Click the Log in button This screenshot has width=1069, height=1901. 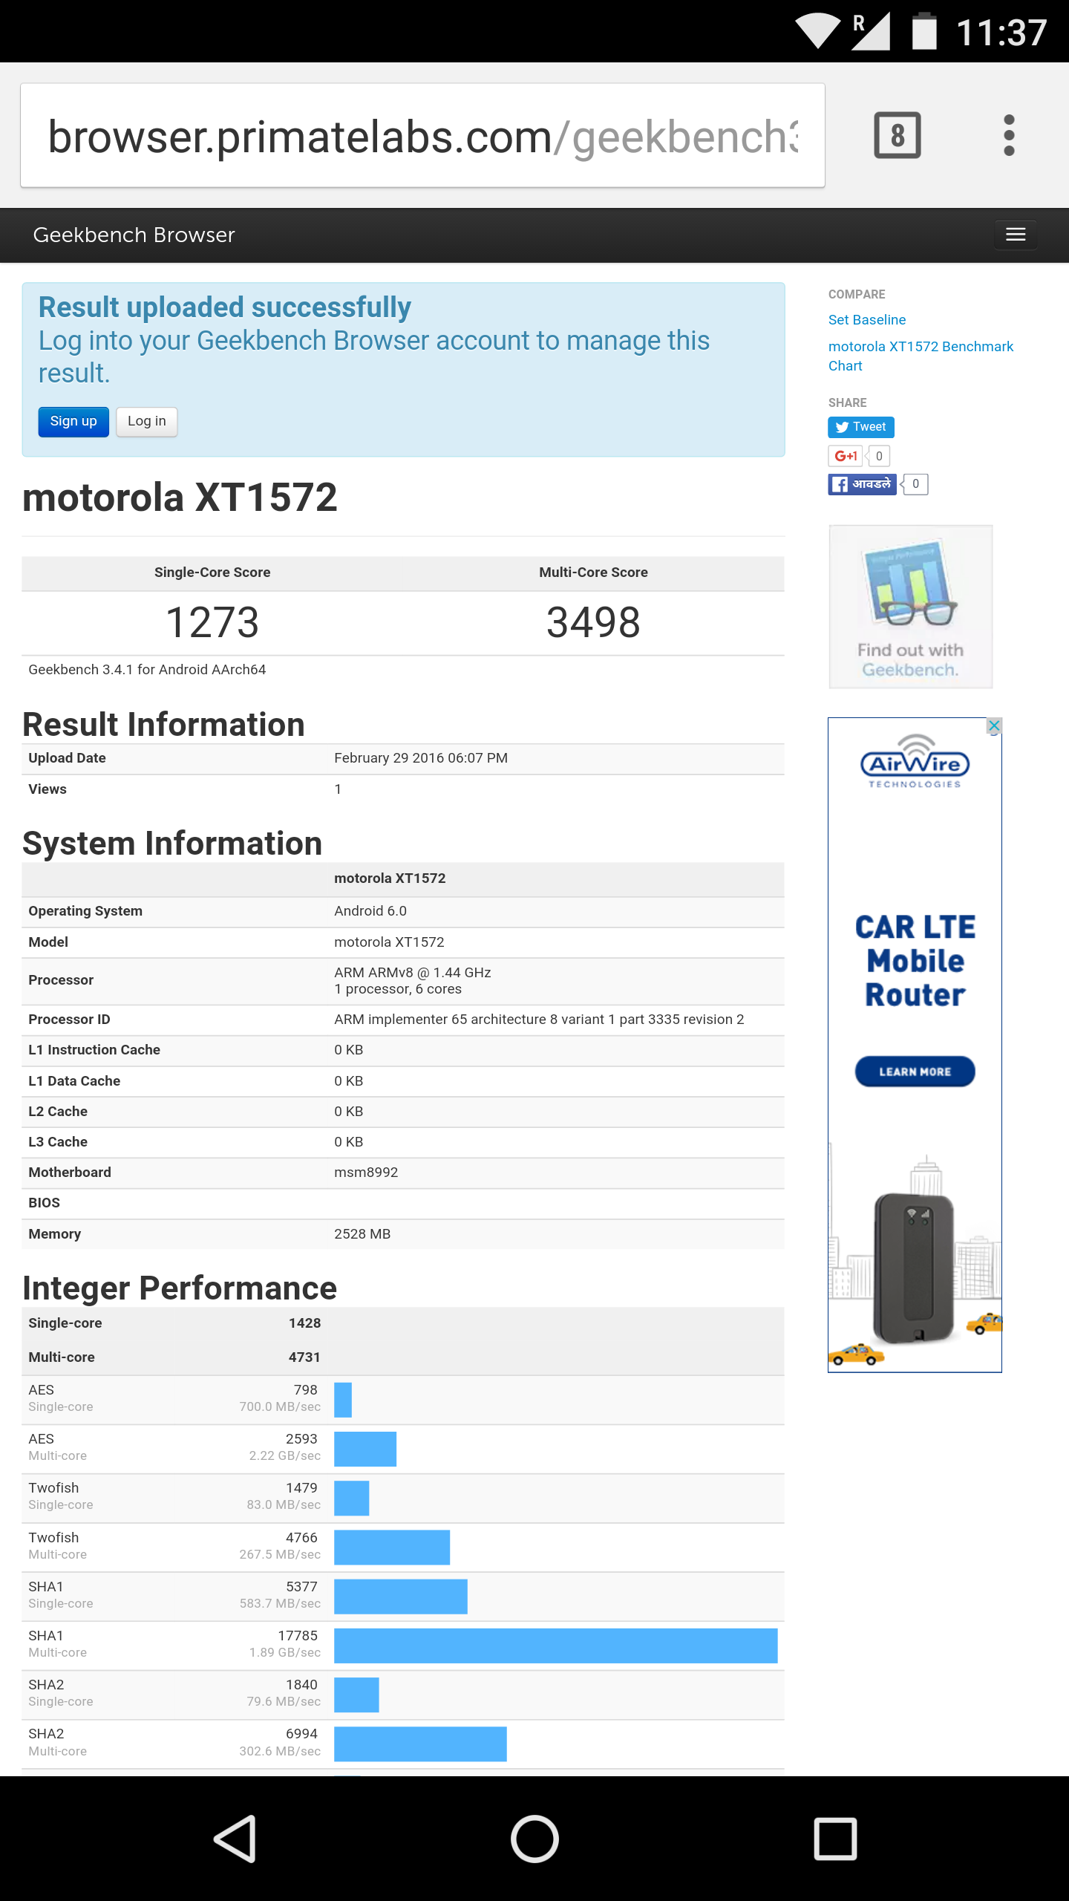(x=147, y=422)
